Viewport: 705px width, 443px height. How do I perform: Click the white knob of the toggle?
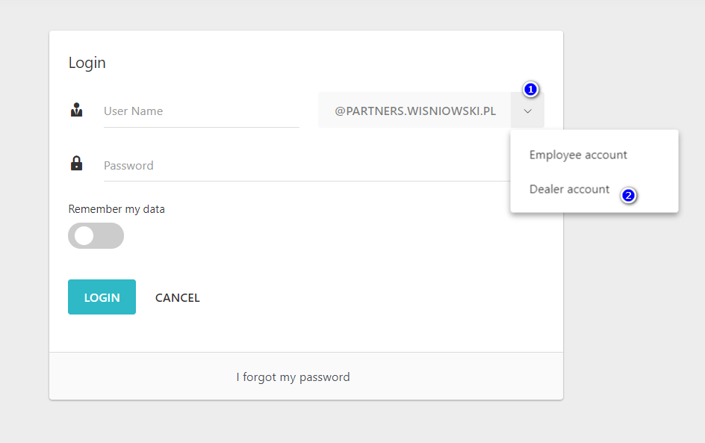point(84,236)
